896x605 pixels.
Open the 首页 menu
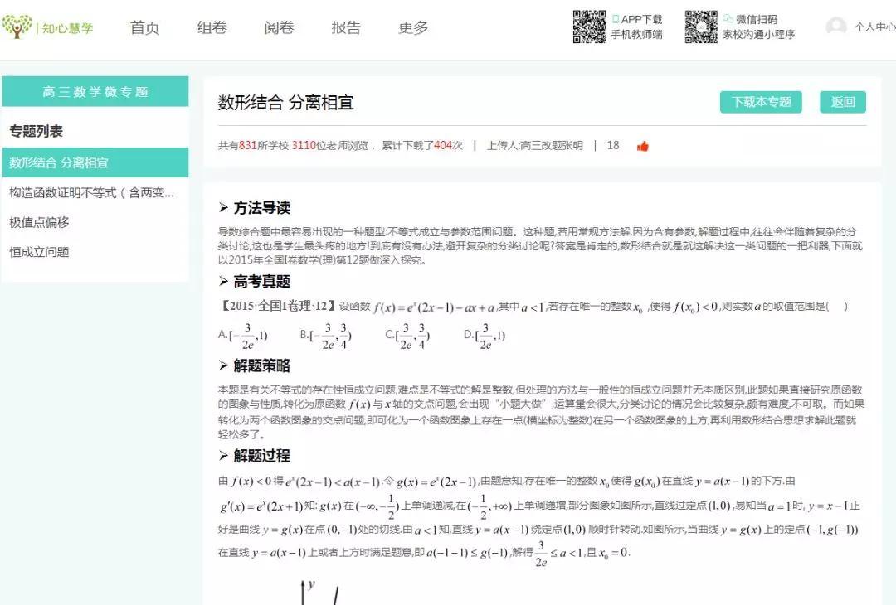point(144,27)
